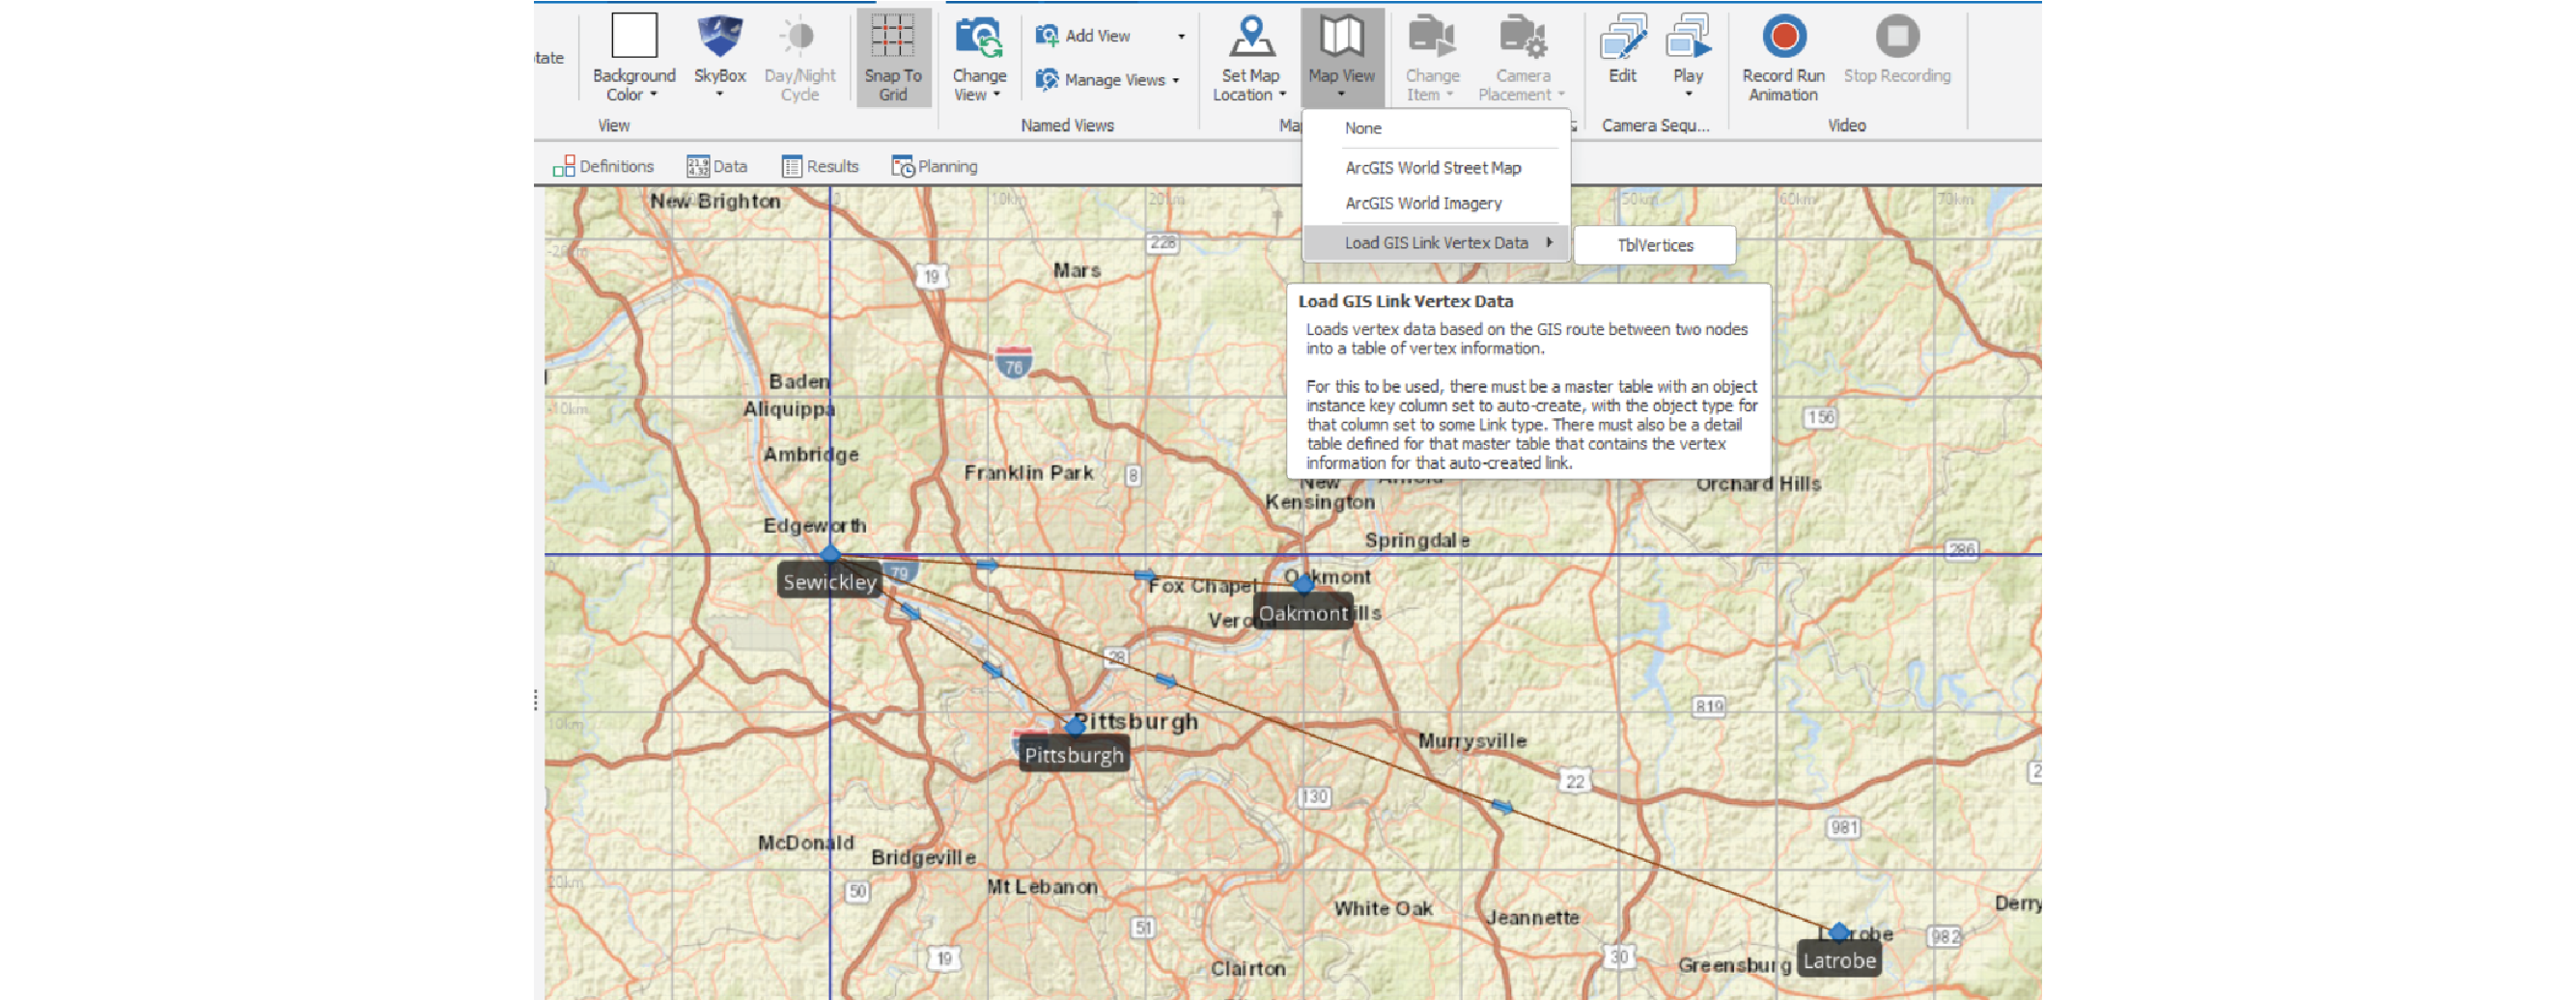
Task: Select TblVertices submenu item
Action: 1654,246
